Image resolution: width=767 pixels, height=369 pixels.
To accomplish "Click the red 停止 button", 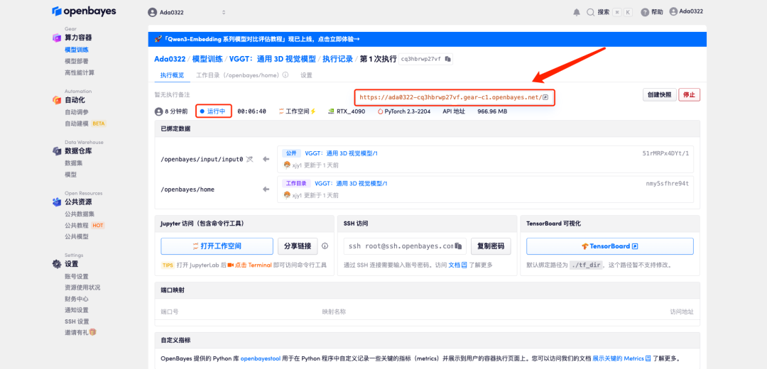I will [689, 95].
